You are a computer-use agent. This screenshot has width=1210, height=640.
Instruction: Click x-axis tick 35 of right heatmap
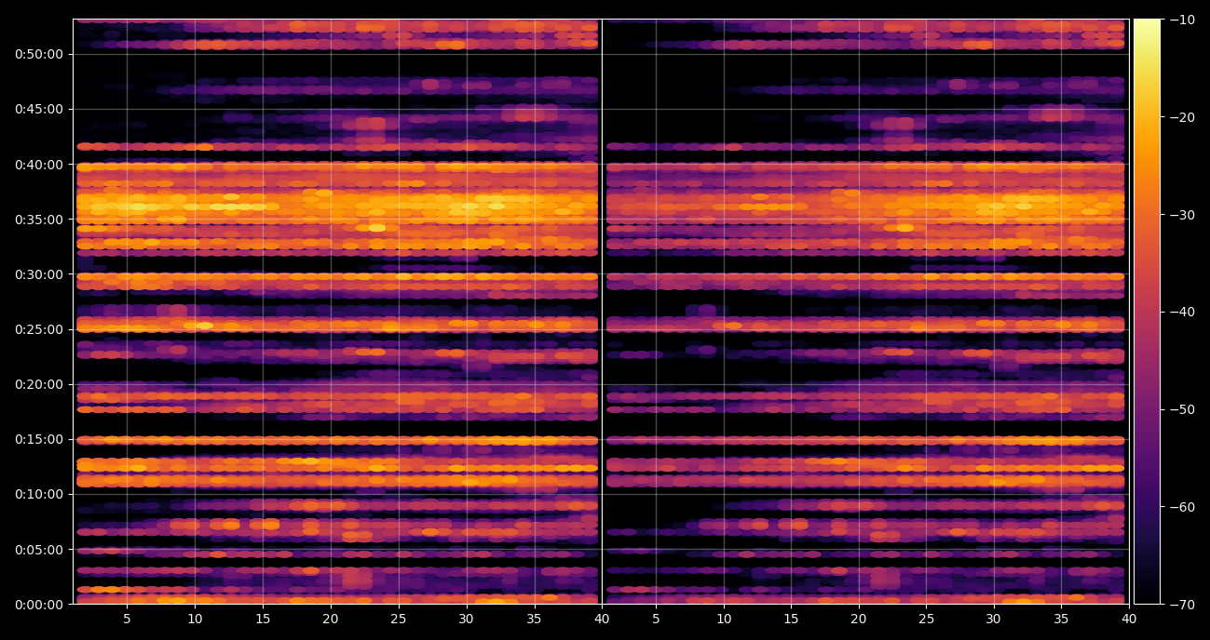[x=1062, y=620]
